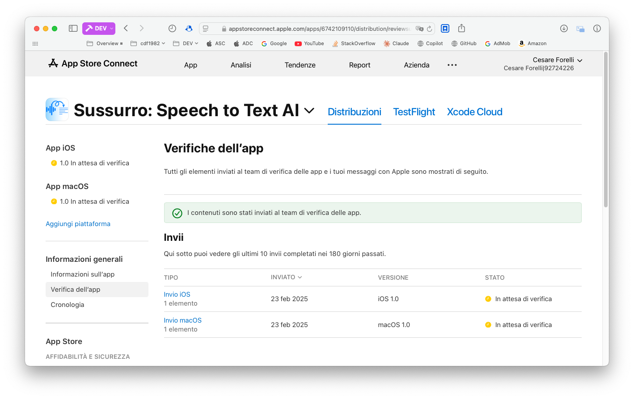Click the iOS 1.0 version cell

(x=388, y=299)
